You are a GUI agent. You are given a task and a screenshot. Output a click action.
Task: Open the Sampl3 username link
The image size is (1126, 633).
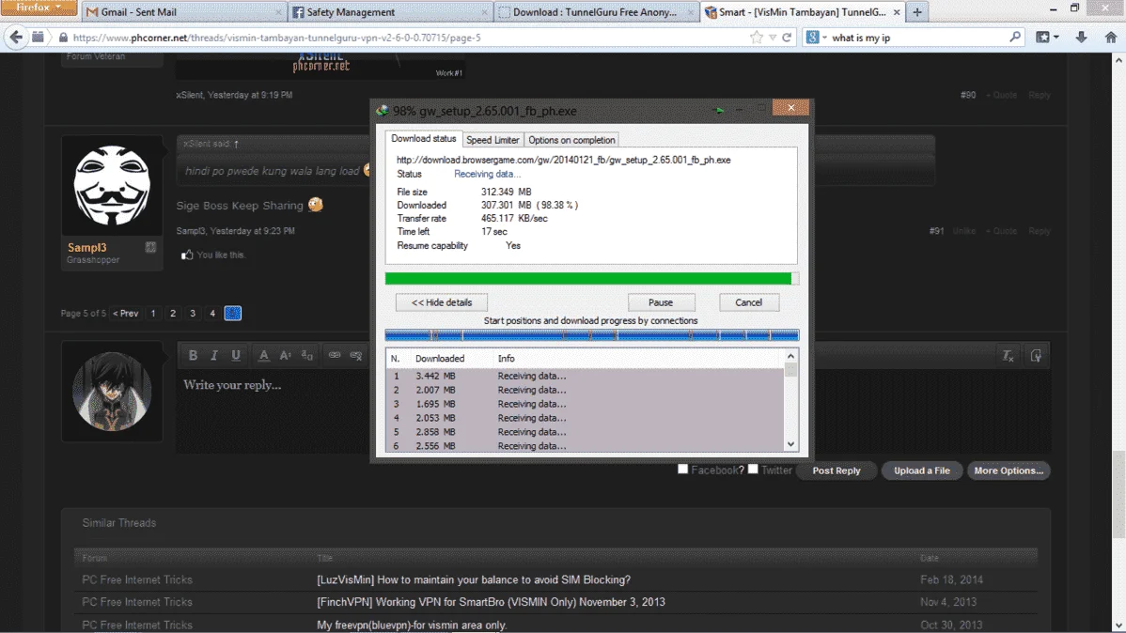pos(86,248)
